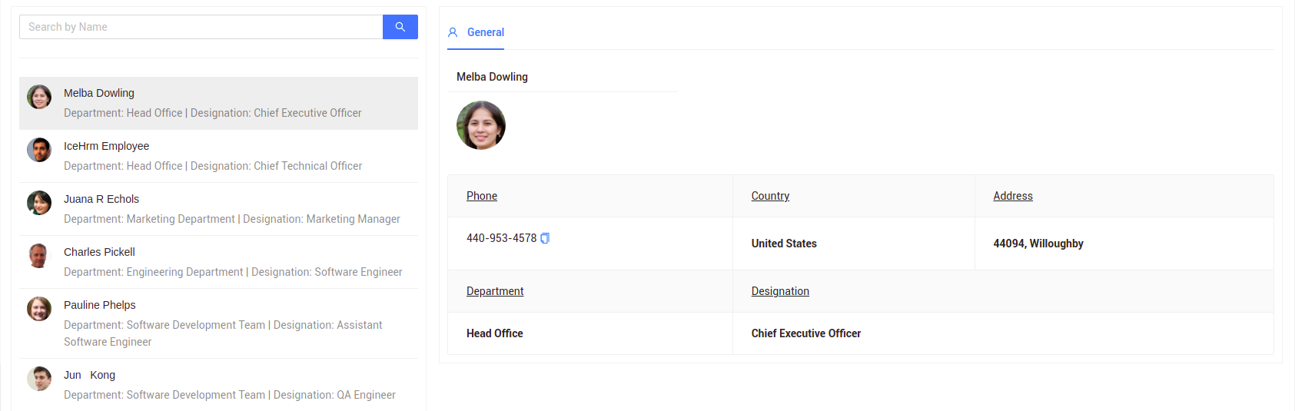Select Juana R Echols in the list
This screenshot has height=411, width=1295.
218,209
